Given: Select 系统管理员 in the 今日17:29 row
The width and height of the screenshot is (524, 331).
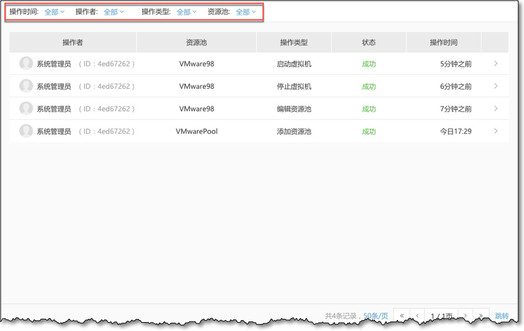Looking at the screenshot, I should (54, 132).
